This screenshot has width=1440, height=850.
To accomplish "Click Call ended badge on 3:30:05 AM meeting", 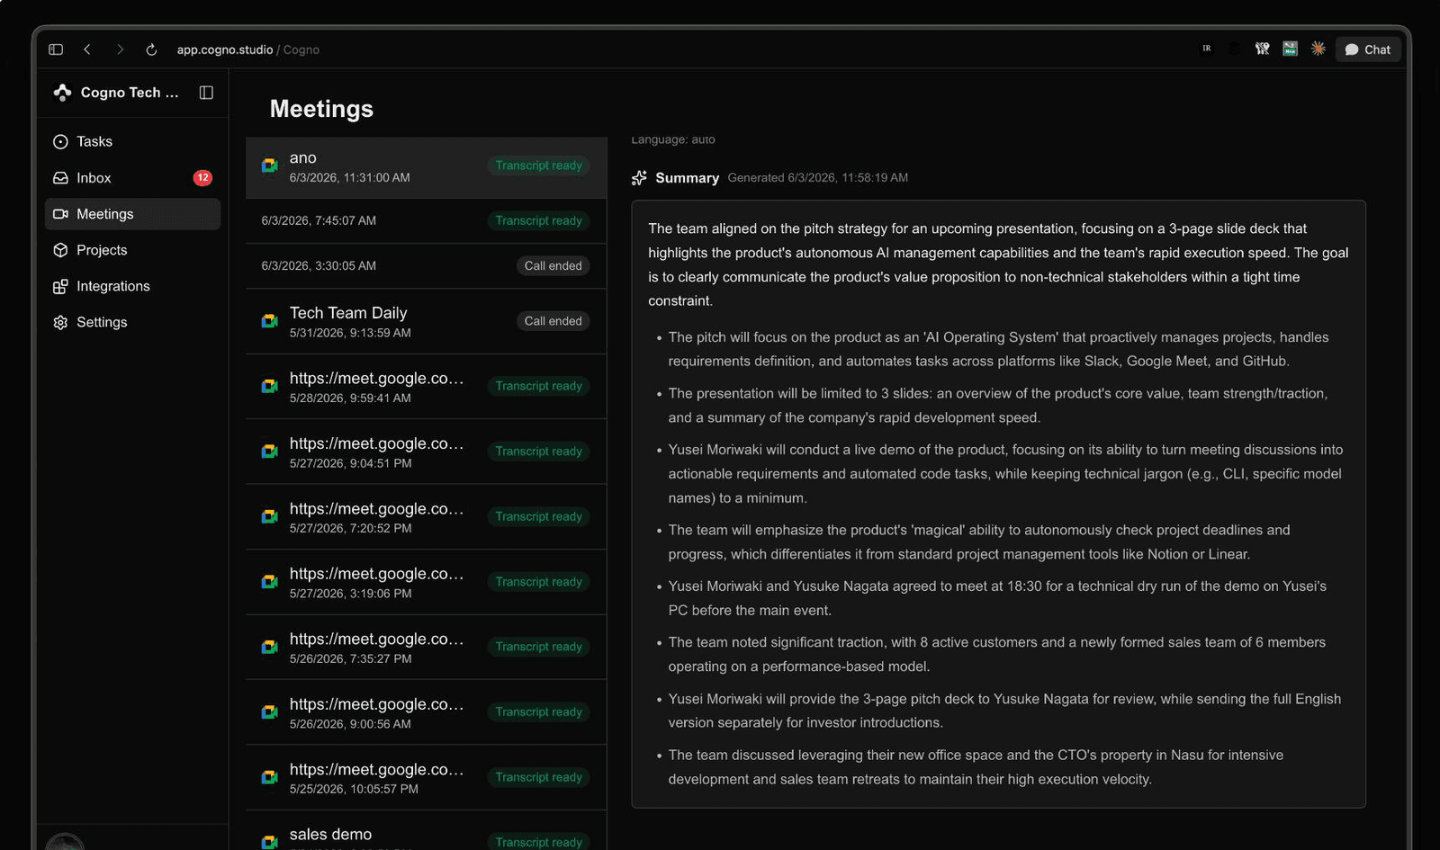I will pos(553,265).
